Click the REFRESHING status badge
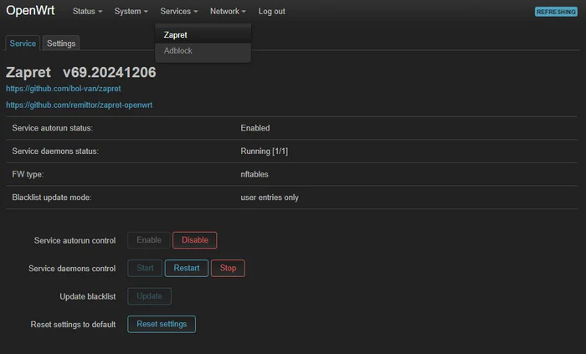The width and height of the screenshot is (586, 354). [x=556, y=12]
